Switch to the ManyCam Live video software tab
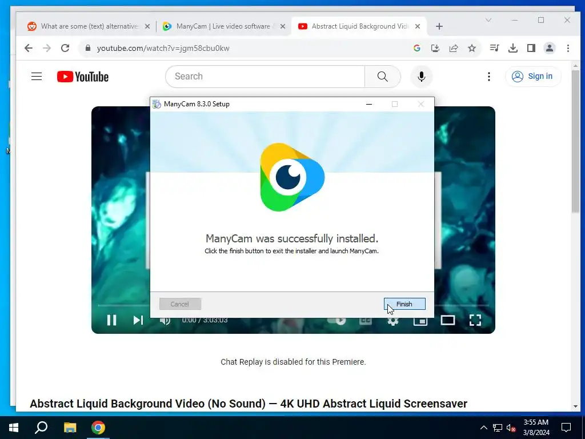585x439 pixels. point(223,26)
